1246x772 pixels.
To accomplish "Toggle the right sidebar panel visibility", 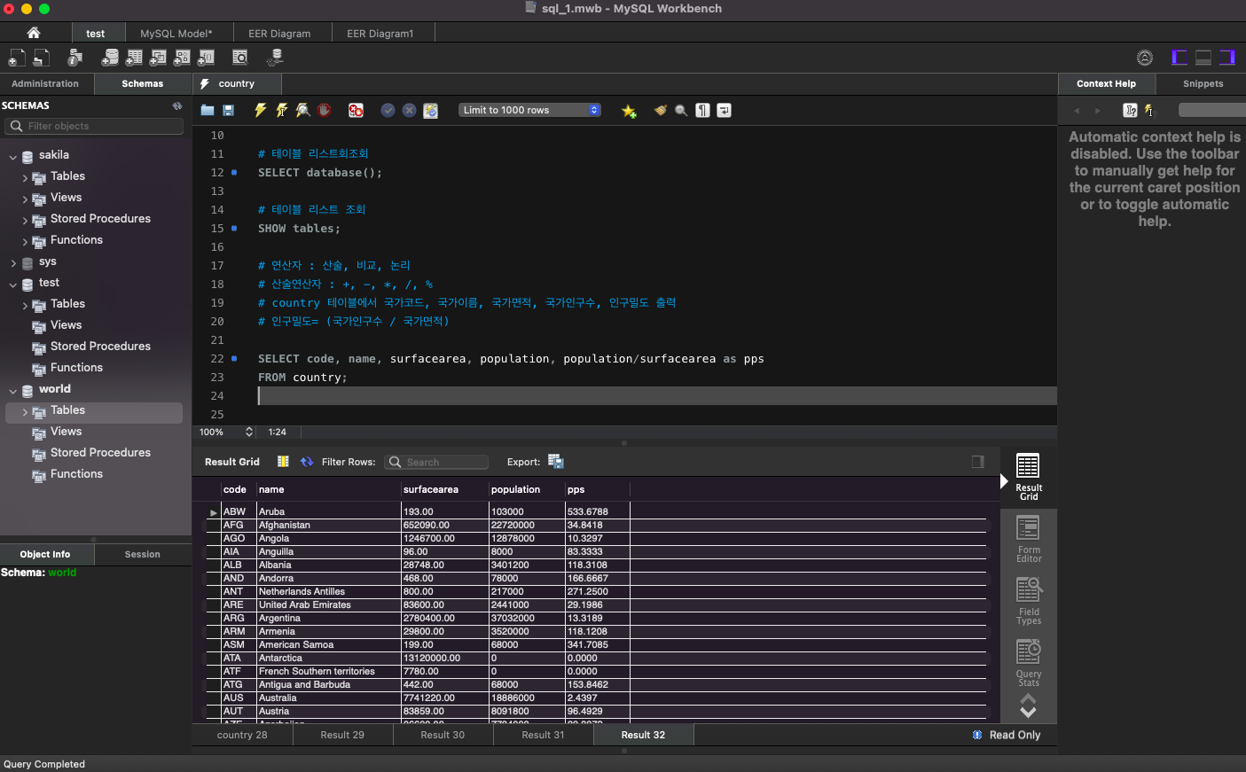I will tap(1227, 58).
